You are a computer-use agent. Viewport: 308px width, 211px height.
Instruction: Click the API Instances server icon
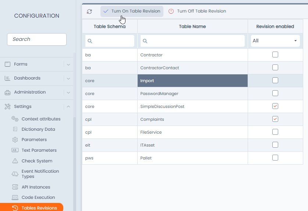click(x=15, y=187)
